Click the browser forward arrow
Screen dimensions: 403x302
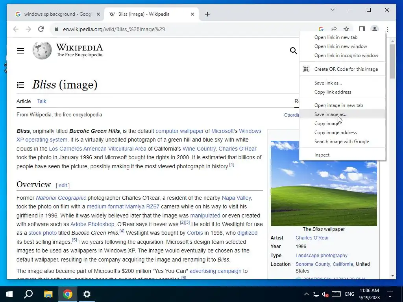click(x=28, y=29)
